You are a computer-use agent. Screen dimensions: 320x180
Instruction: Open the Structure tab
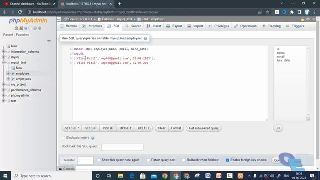point(92,26)
